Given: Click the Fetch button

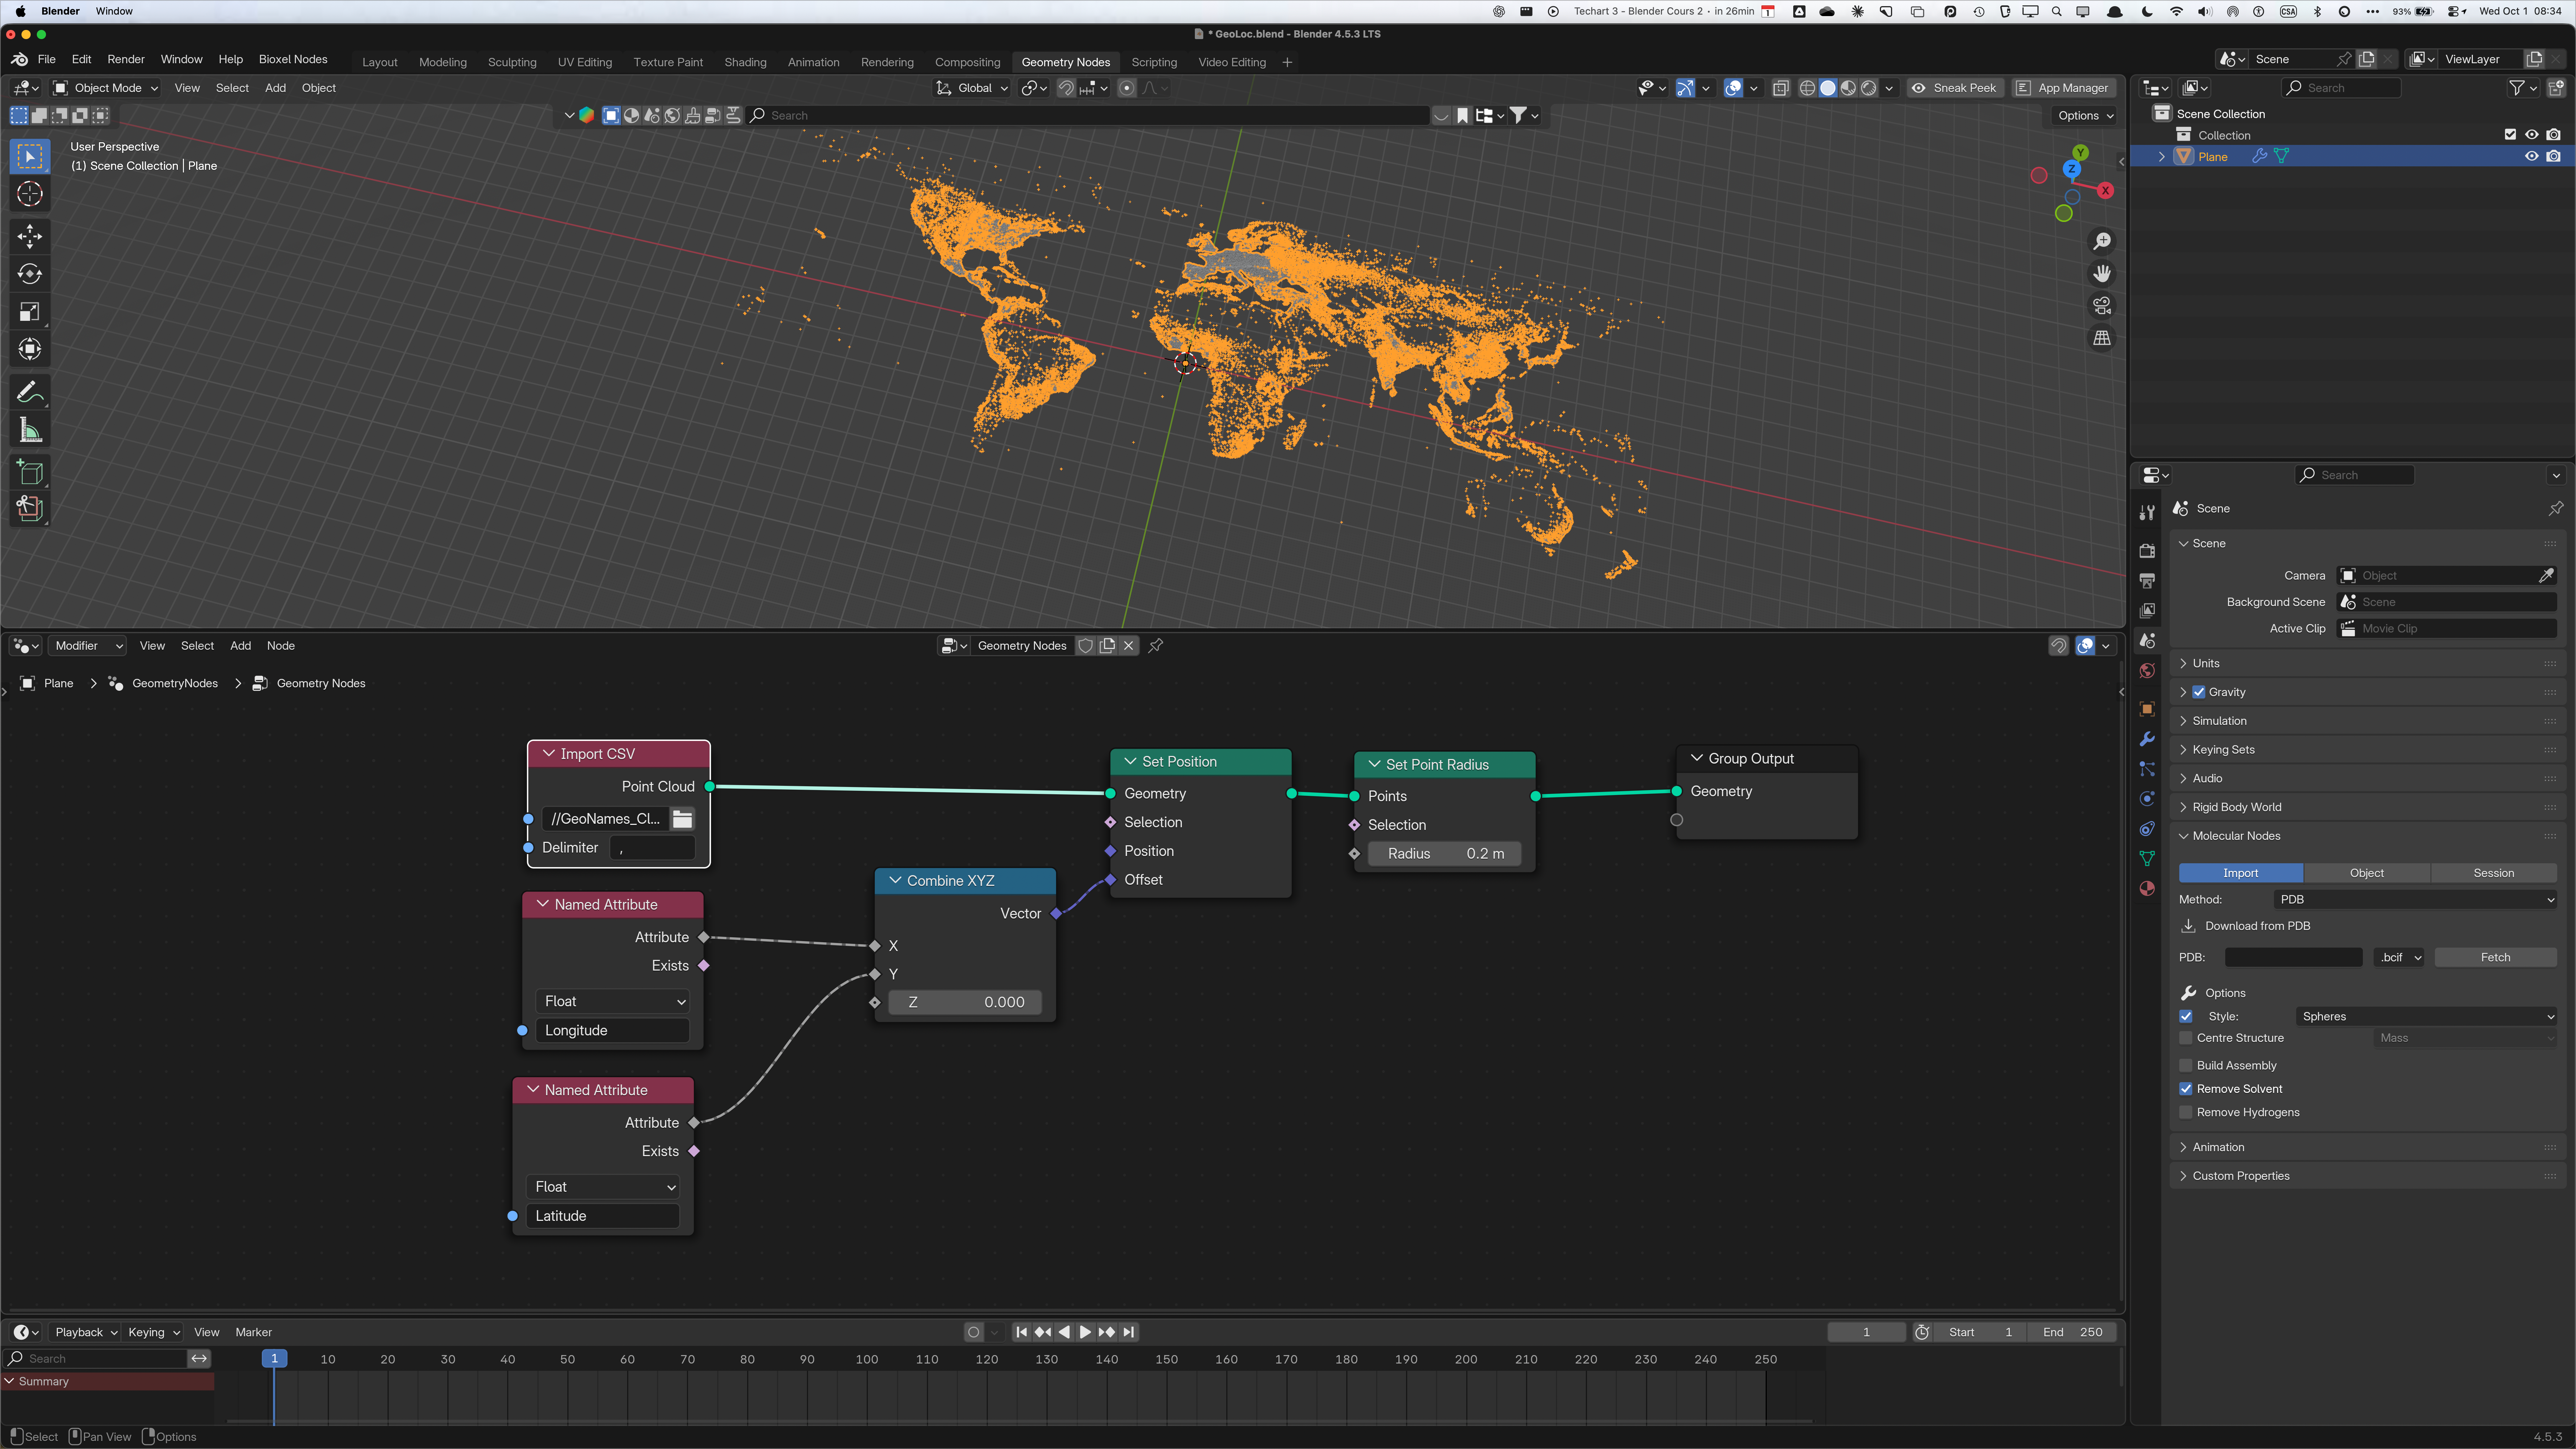Looking at the screenshot, I should tap(2496, 958).
